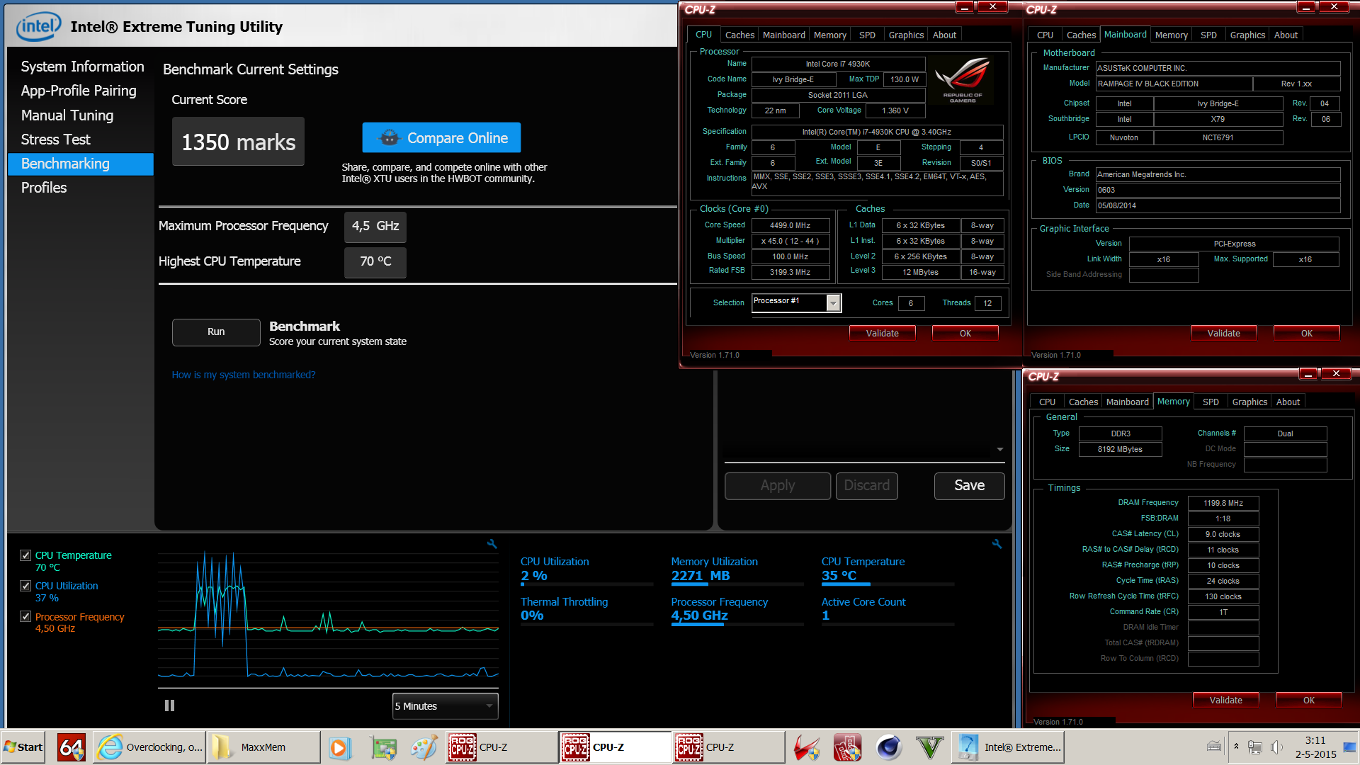Open About tab in CPU-Z Memory window
Screen dimensions: 1360x765
[x=1288, y=402]
